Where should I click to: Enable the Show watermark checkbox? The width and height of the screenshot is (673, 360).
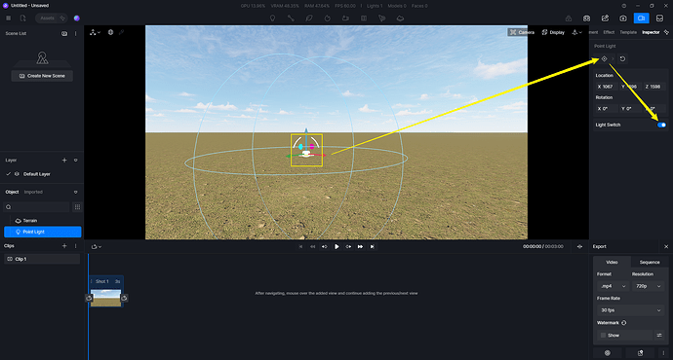(603, 335)
